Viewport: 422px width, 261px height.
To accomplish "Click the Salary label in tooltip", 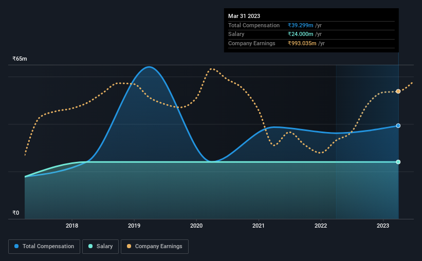I will click(x=236, y=34).
